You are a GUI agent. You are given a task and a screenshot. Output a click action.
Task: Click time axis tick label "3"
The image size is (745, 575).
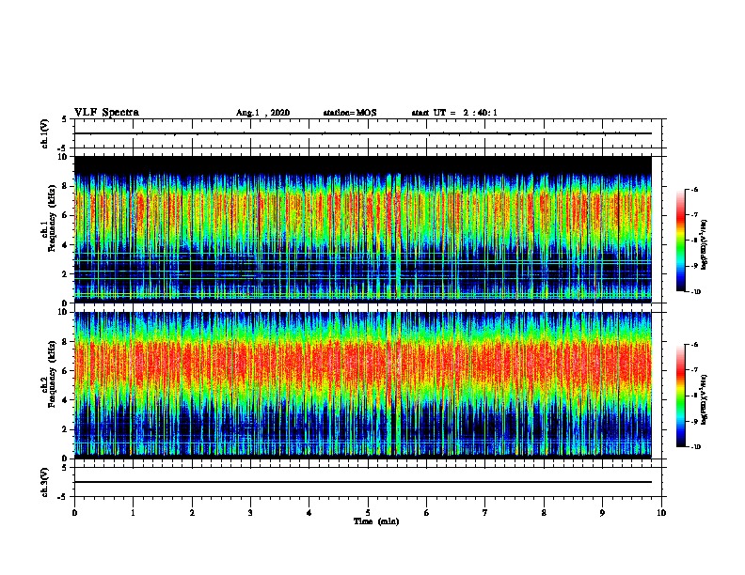[250, 513]
